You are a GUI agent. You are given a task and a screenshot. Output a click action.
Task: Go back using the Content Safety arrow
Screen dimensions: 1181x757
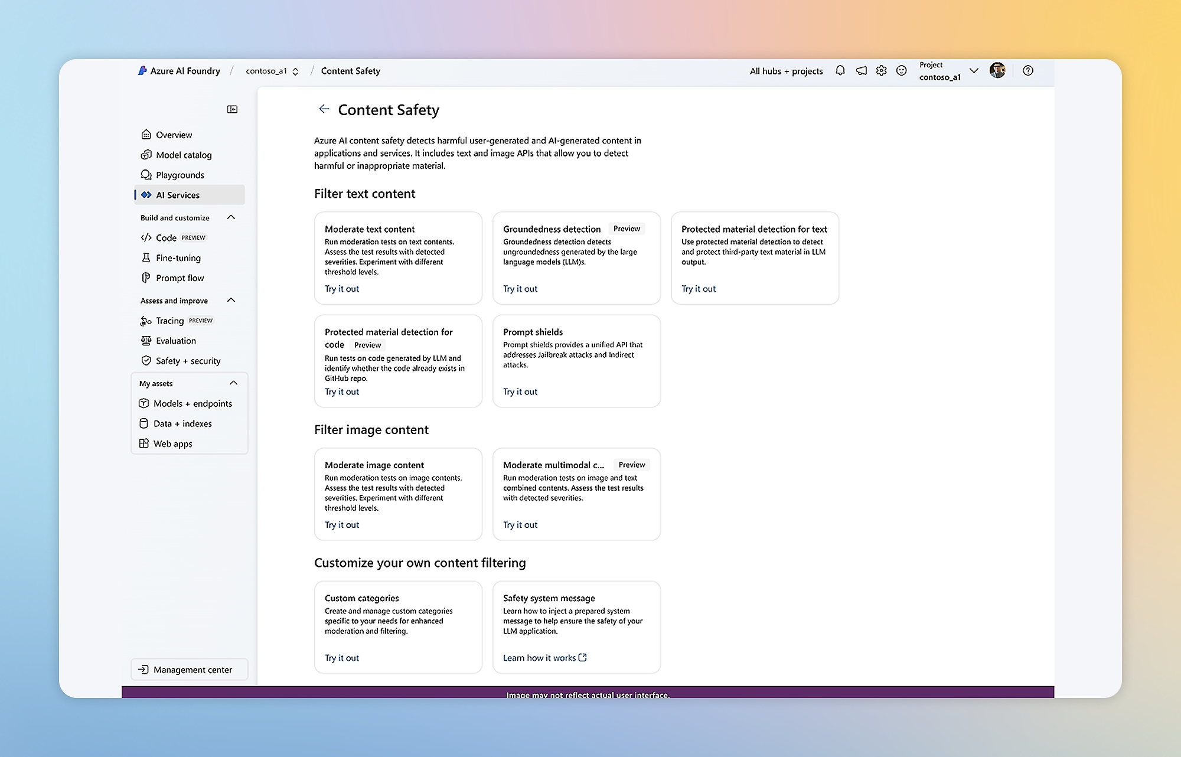click(x=324, y=109)
